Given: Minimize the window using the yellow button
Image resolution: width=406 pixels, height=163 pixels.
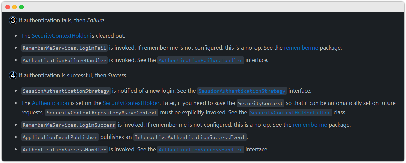Looking at the screenshot, I should pos(14,7).
